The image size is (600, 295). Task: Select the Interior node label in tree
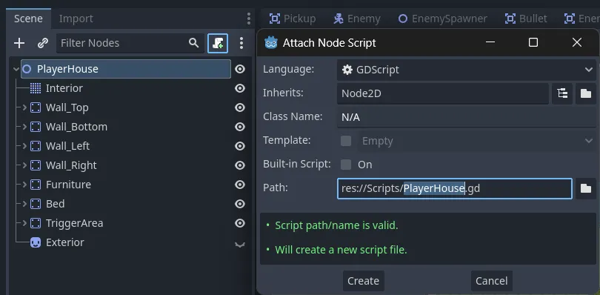coord(64,88)
